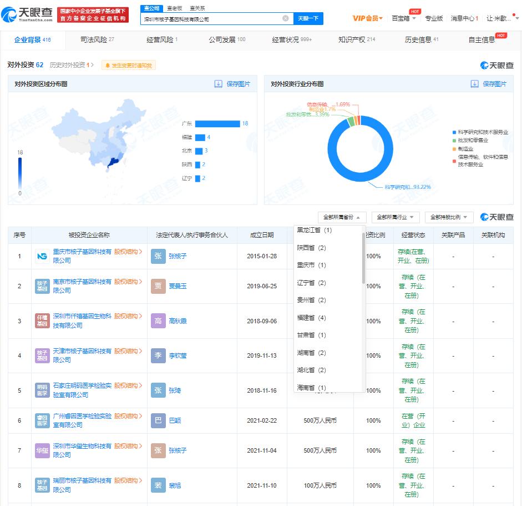Click the map color scale slider

tap(20, 173)
